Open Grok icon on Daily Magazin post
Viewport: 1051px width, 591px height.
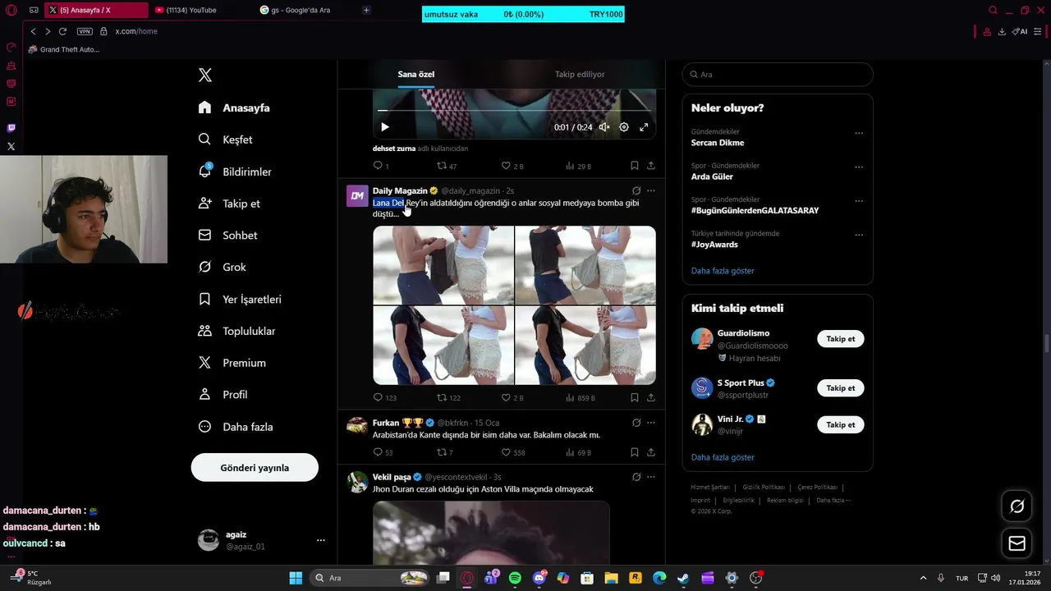[636, 190]
